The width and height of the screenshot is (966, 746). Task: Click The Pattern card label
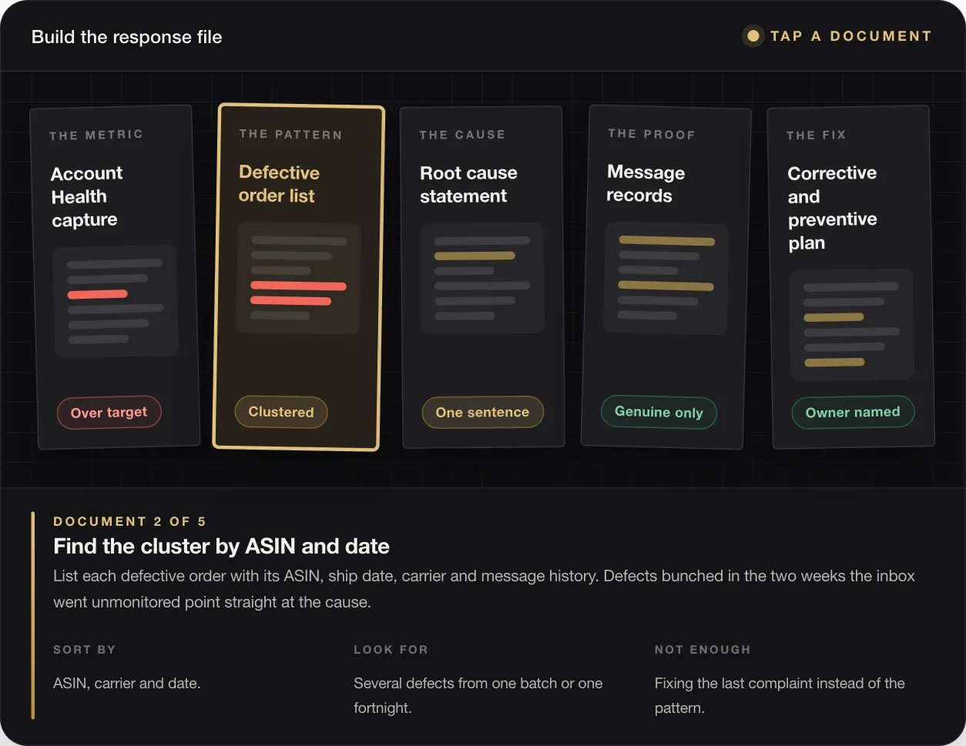coord(290,134)
